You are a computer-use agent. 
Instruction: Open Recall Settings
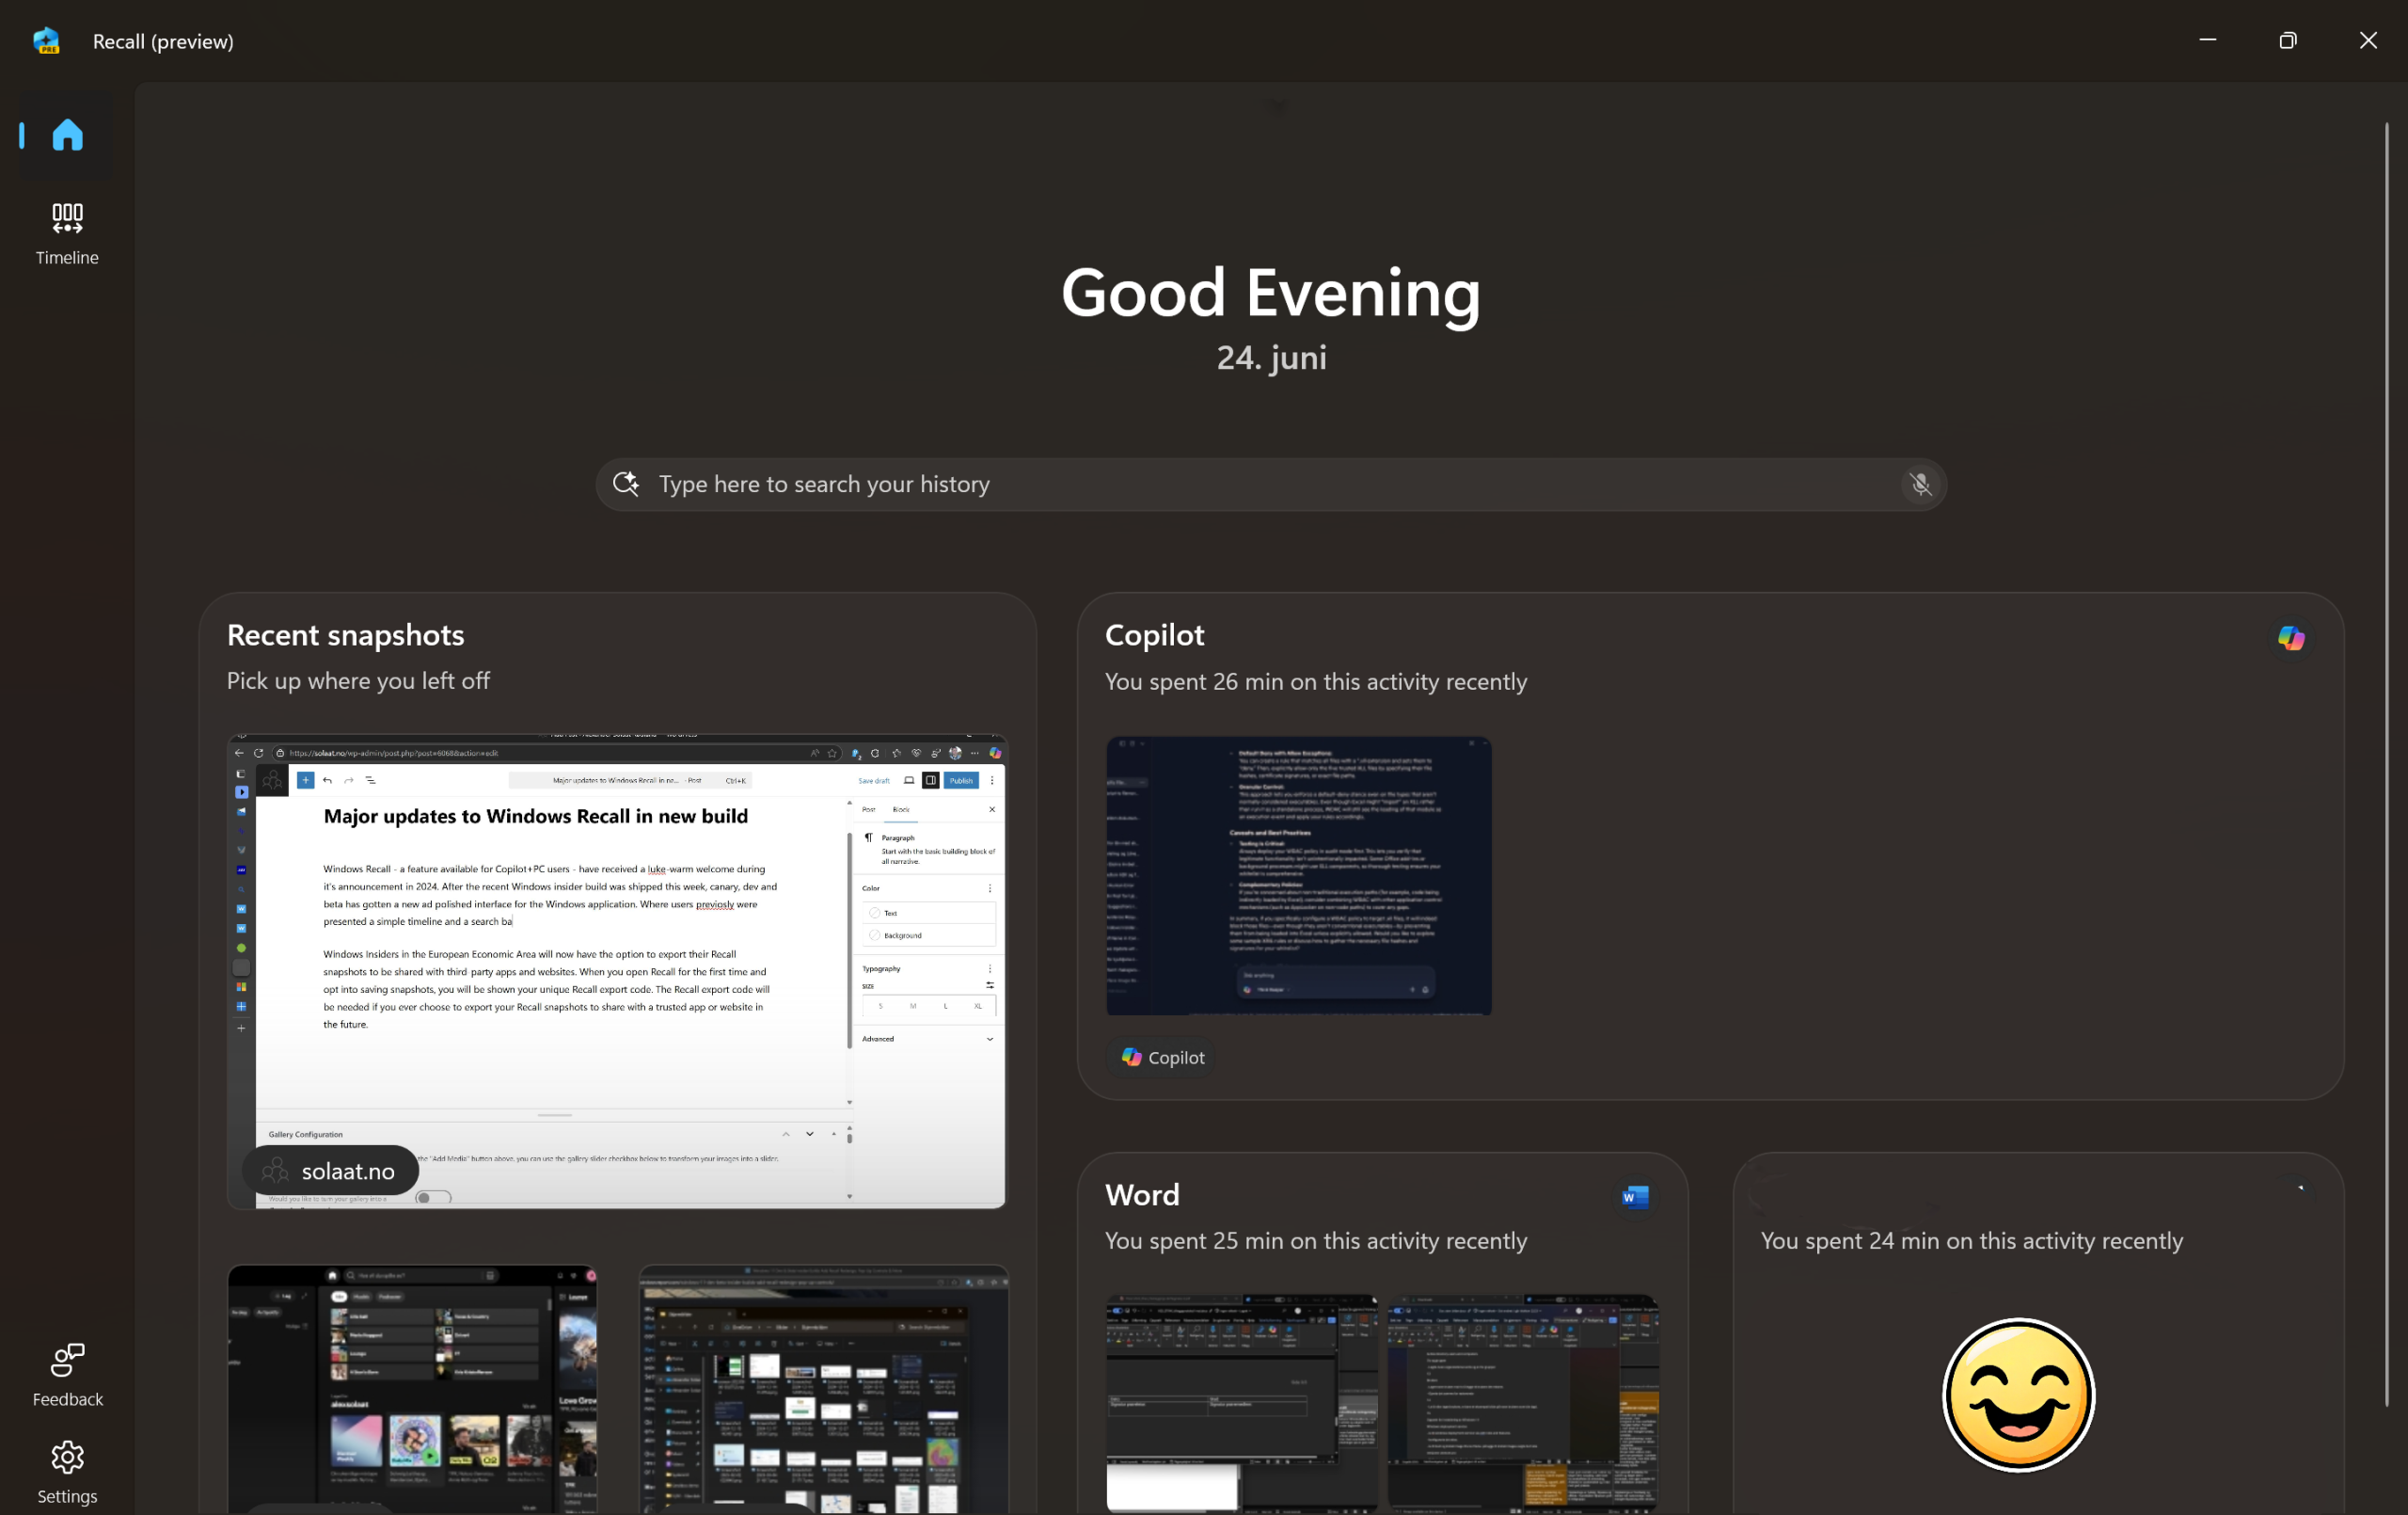[67, 1472]
